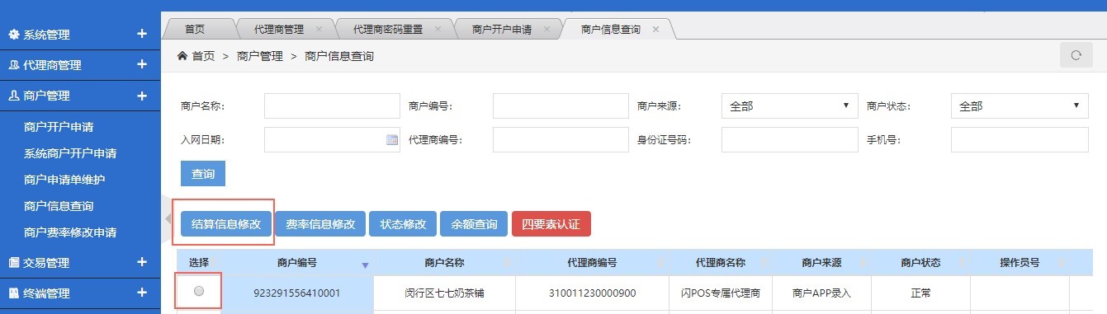This screenshot has height=314, width=1107.
Task: Switch to the 商户开户申请 tab
Action: (502, 29)
